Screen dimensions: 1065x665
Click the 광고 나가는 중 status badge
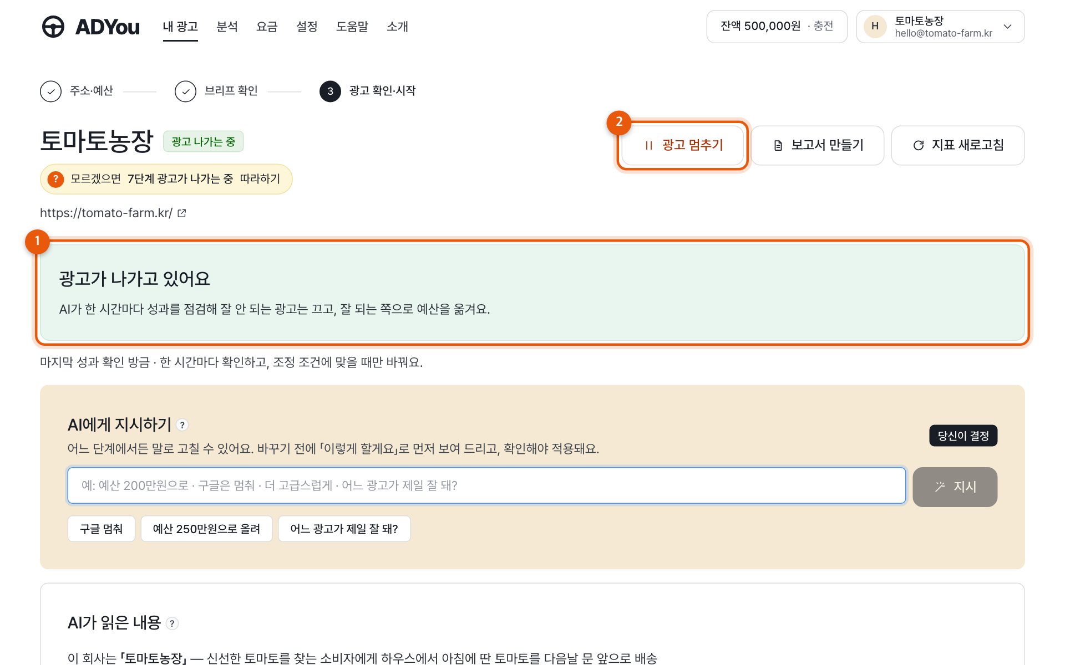[x=203, y=141]
